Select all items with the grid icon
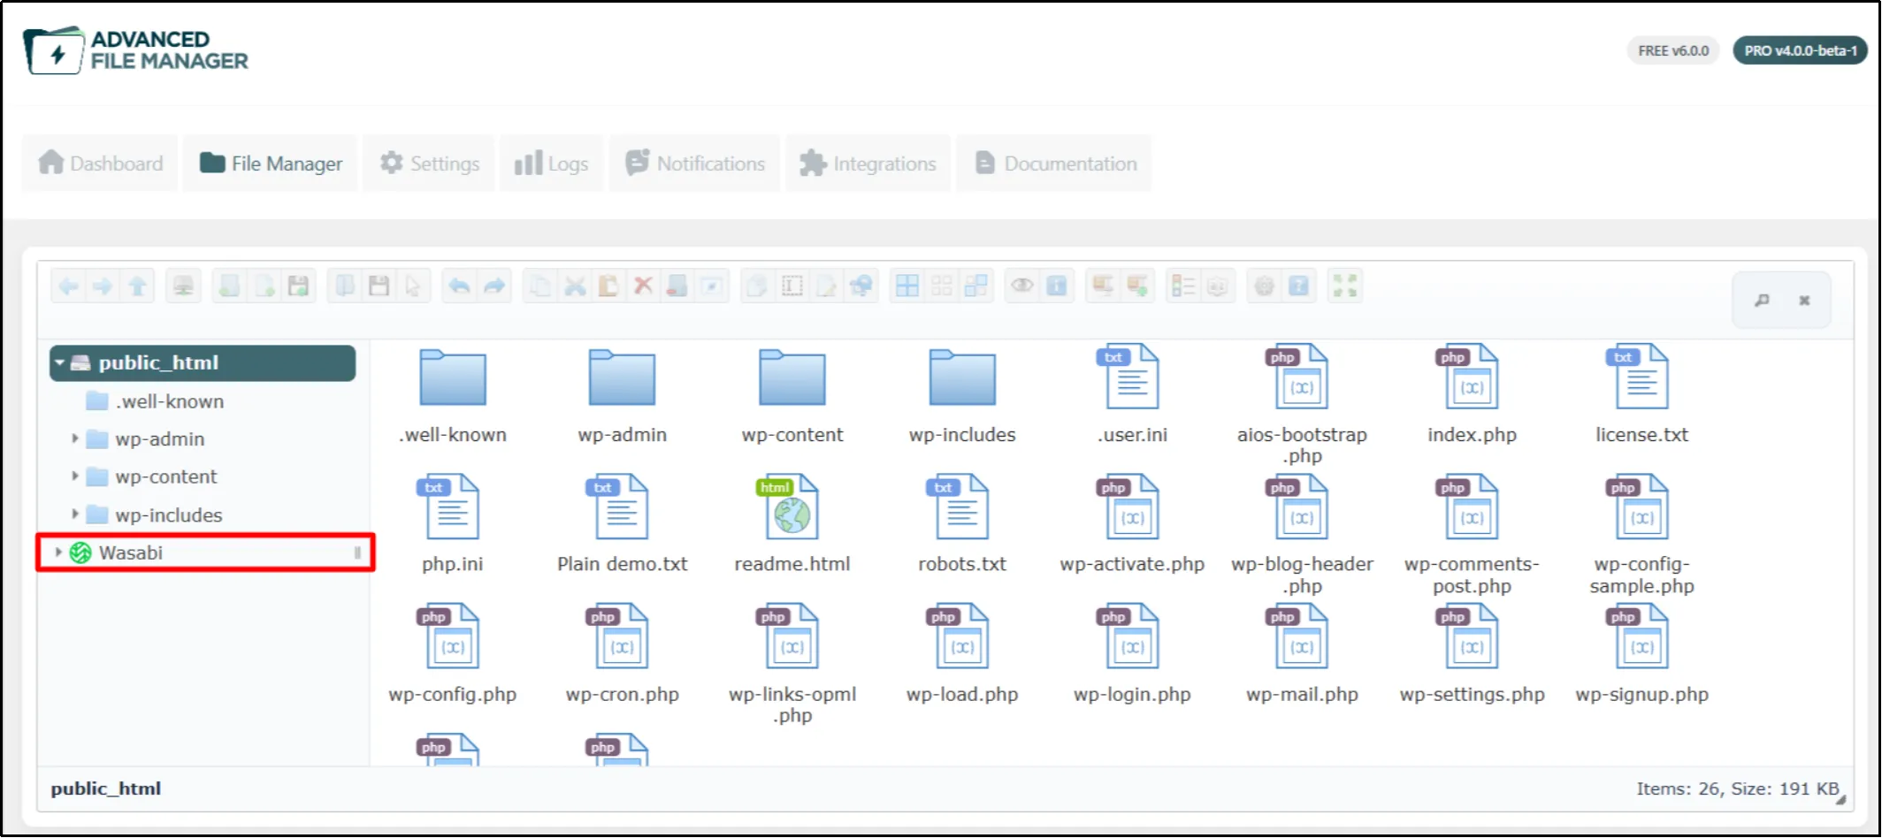 click(907, 286)
